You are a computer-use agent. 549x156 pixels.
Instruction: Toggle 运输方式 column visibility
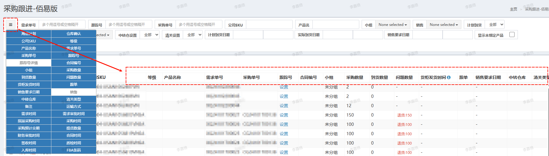pyautogui.click(x=74, y=106)
